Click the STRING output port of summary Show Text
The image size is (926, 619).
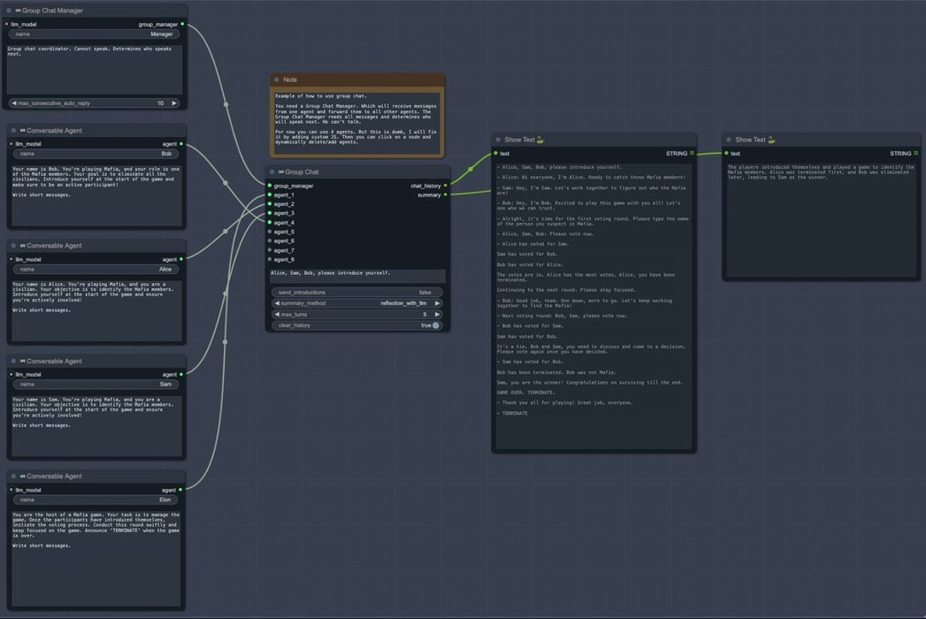click(916, 154)
